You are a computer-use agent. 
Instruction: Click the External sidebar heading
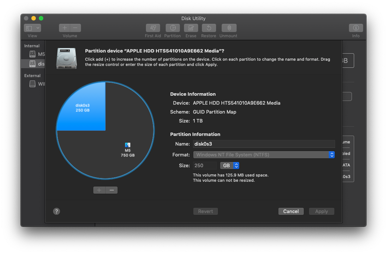click(x=32, y=76)
